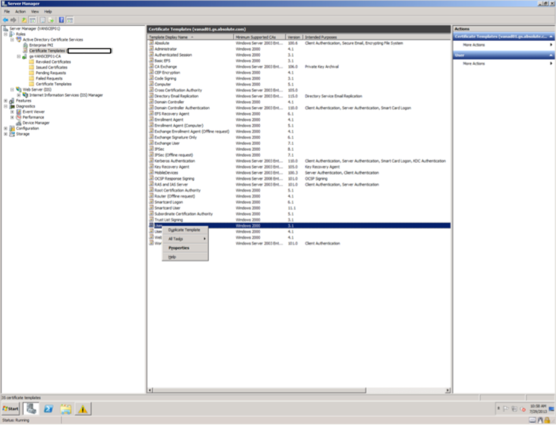The height and width of the screenshot is (425, 556).
Task: Open the Action menu
Action: 20,11
